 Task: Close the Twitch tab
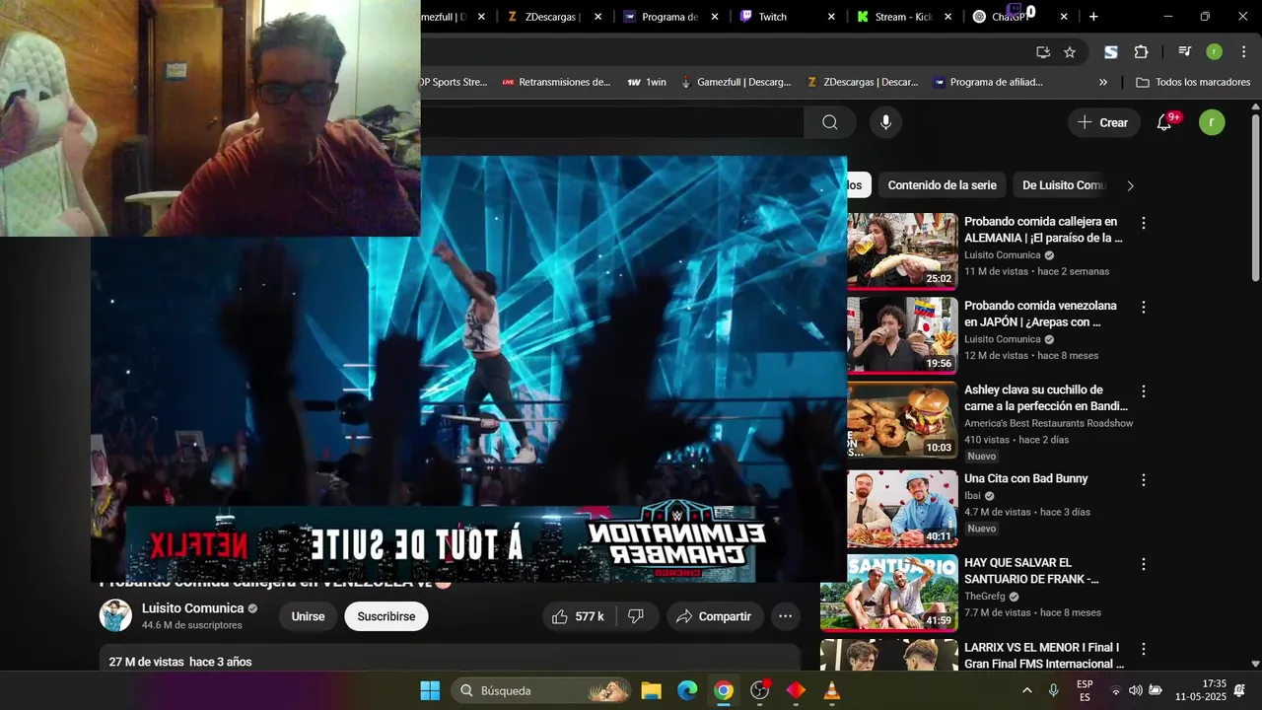tap(831, 17)
